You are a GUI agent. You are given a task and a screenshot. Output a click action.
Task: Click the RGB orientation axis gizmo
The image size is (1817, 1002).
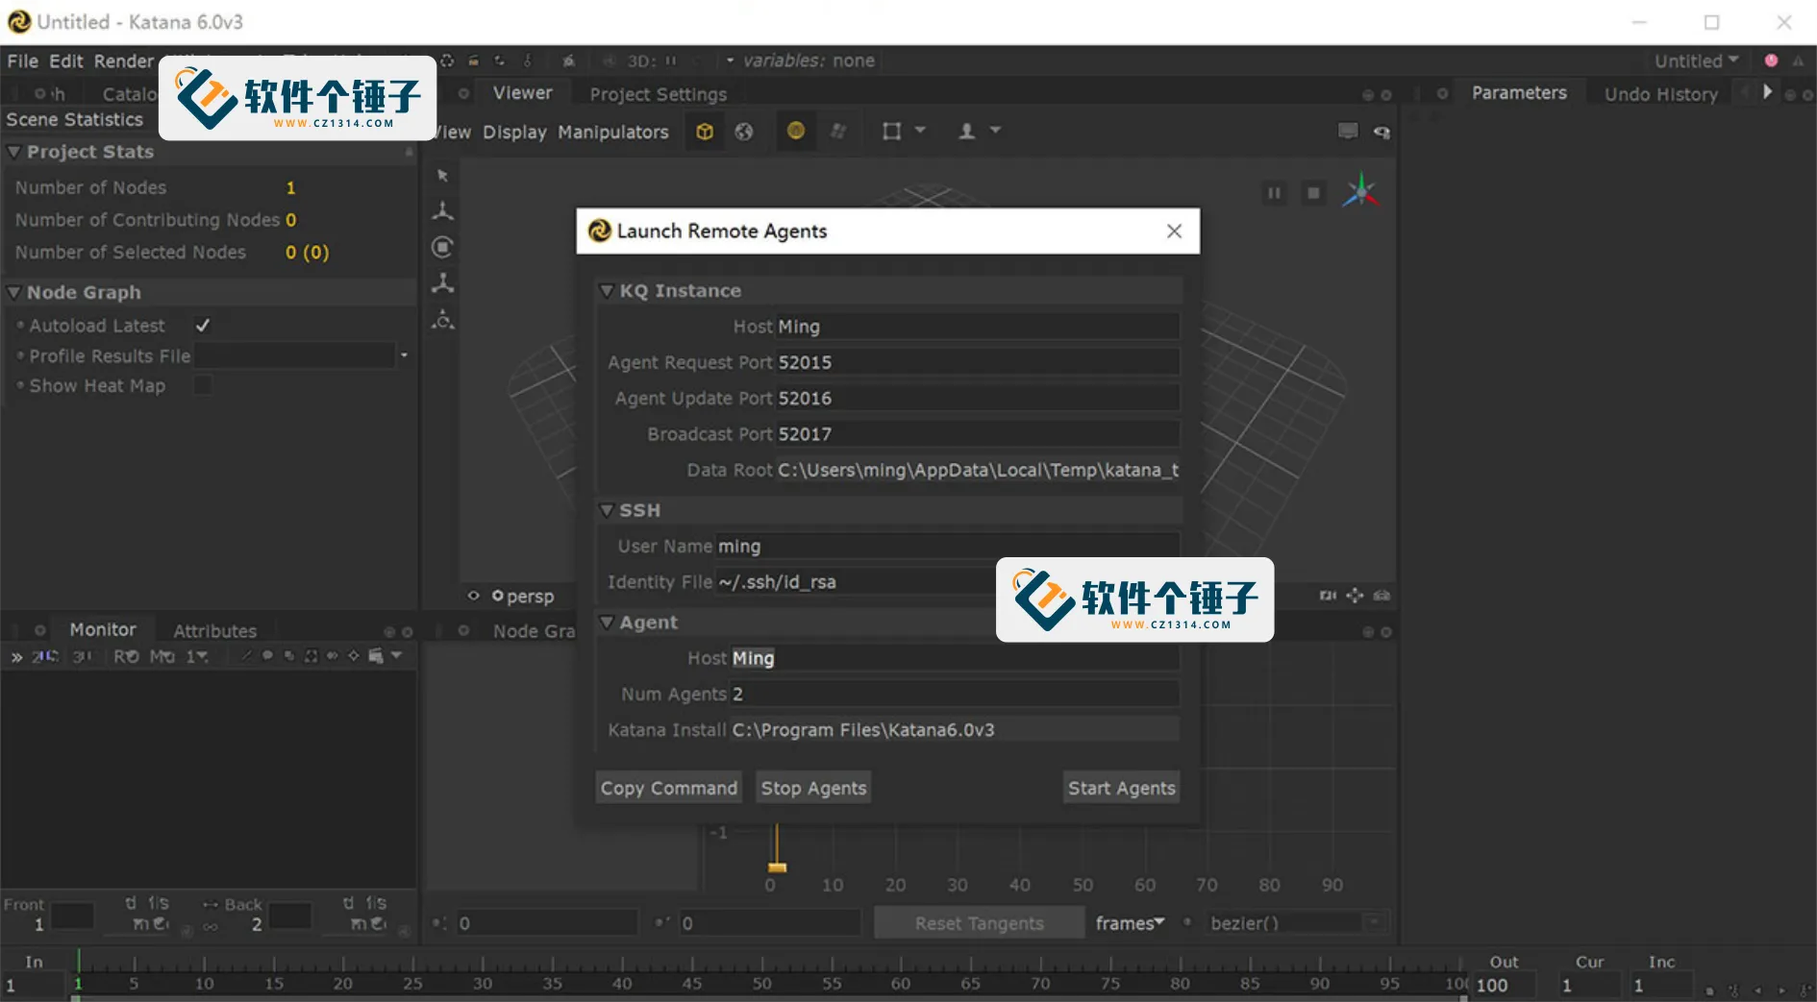pos(1360,191)
